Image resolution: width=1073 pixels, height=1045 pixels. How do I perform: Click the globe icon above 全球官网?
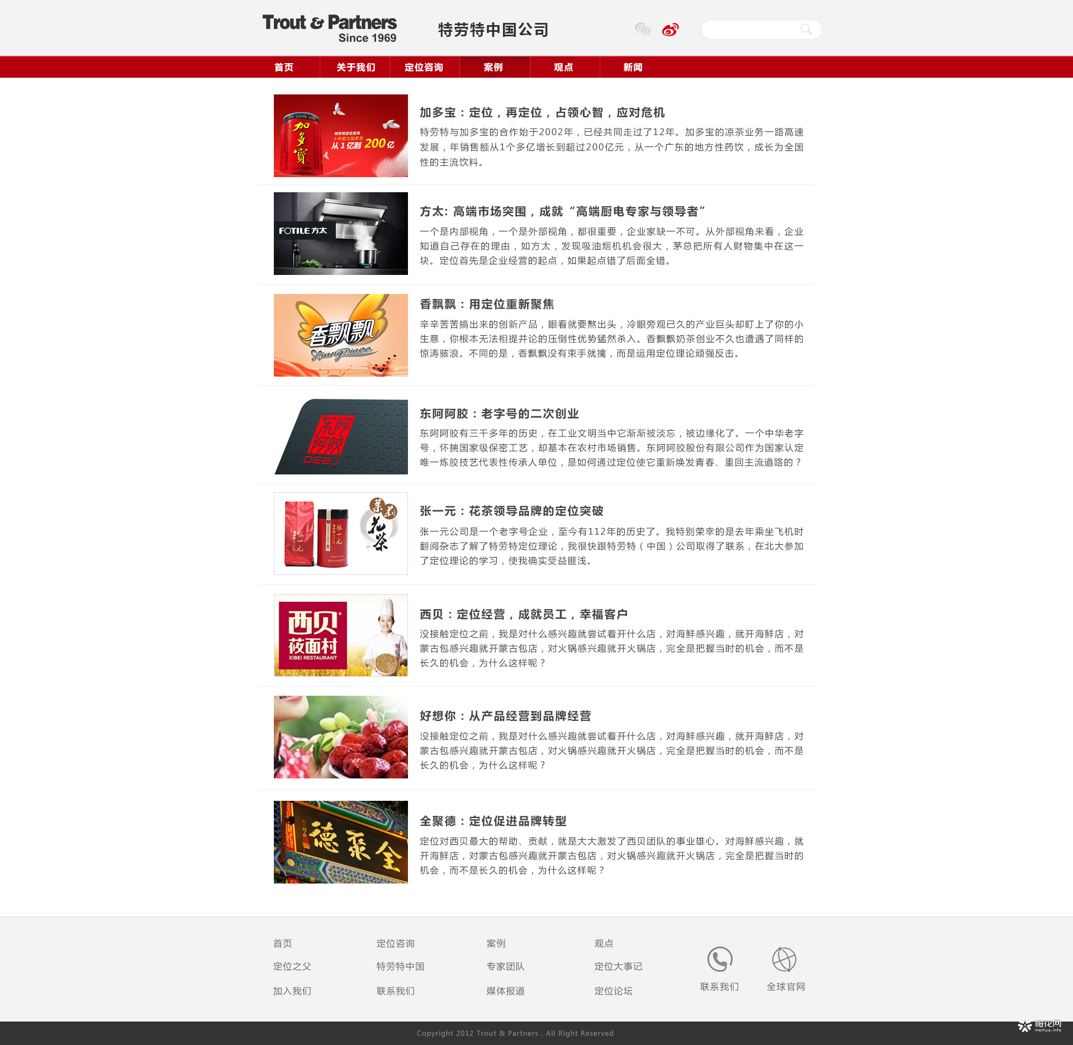pyautogui.click(x=784, y=959)
